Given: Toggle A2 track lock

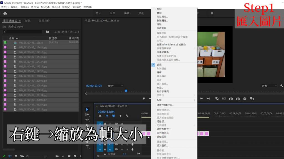Looking at the screenshot, I should [x=105, y=144].
